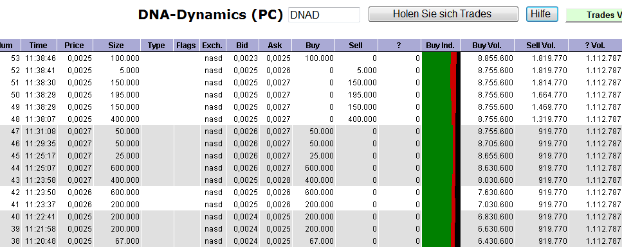Click size 67.000 in the Size column

127,241
